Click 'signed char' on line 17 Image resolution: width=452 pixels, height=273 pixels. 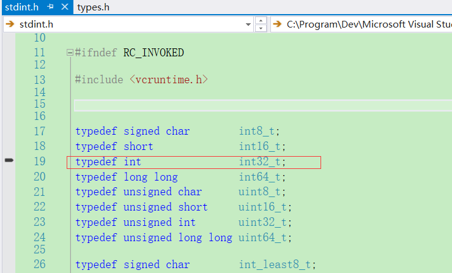tap(157, 132)
